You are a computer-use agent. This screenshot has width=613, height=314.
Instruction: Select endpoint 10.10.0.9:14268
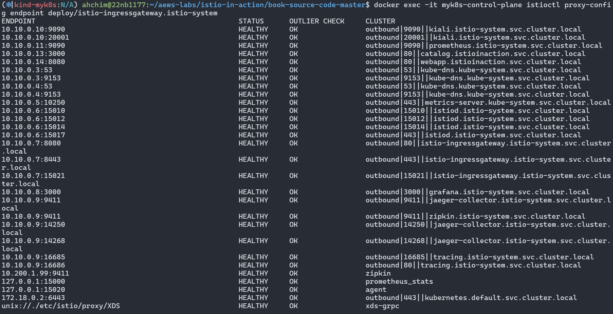click(x=33, y=241)
